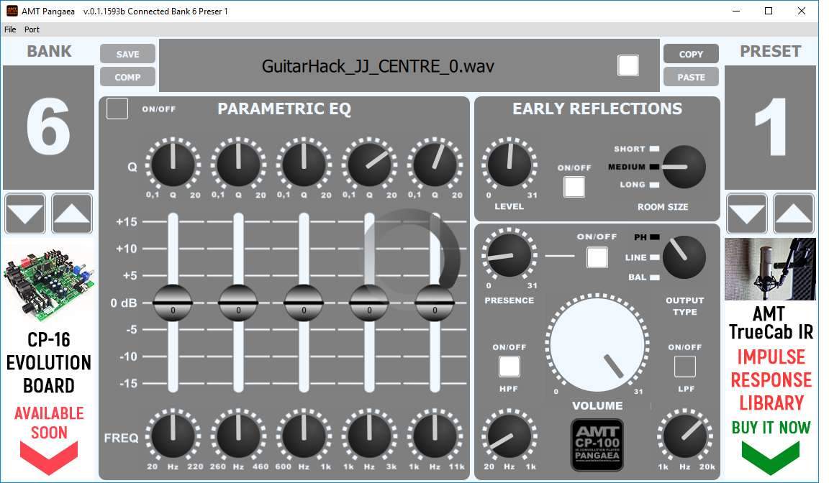Click the HPF frequency knob 20 Hz–1k

click(509, 436)
